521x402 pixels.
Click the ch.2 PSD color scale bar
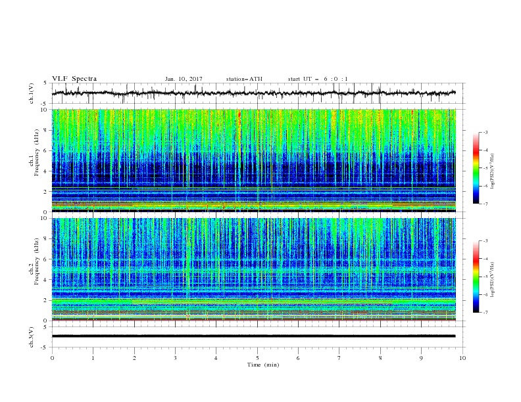pos(476,277)
